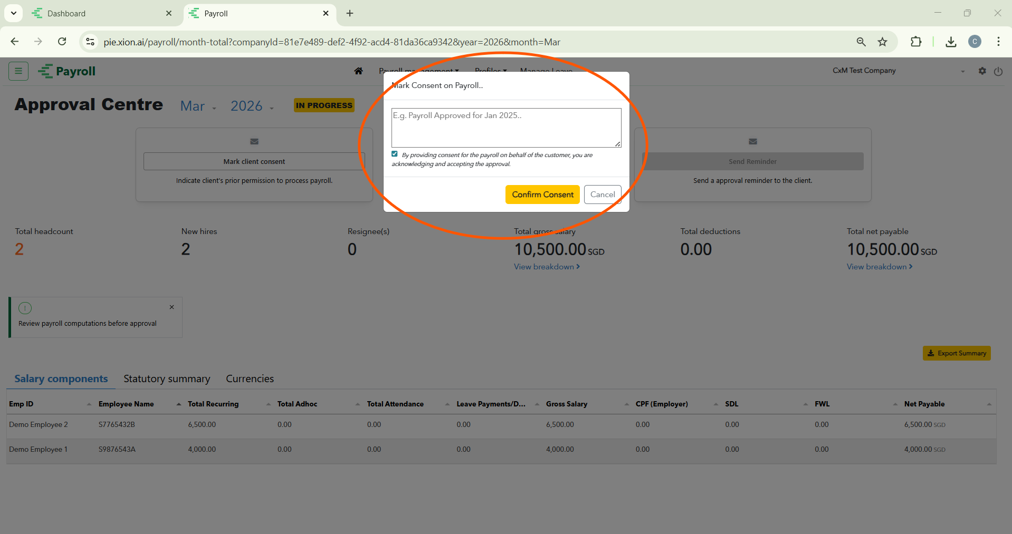The image size is (1012, 534).
Task: Click Export Summary button
Action: [x=956, y=353]
